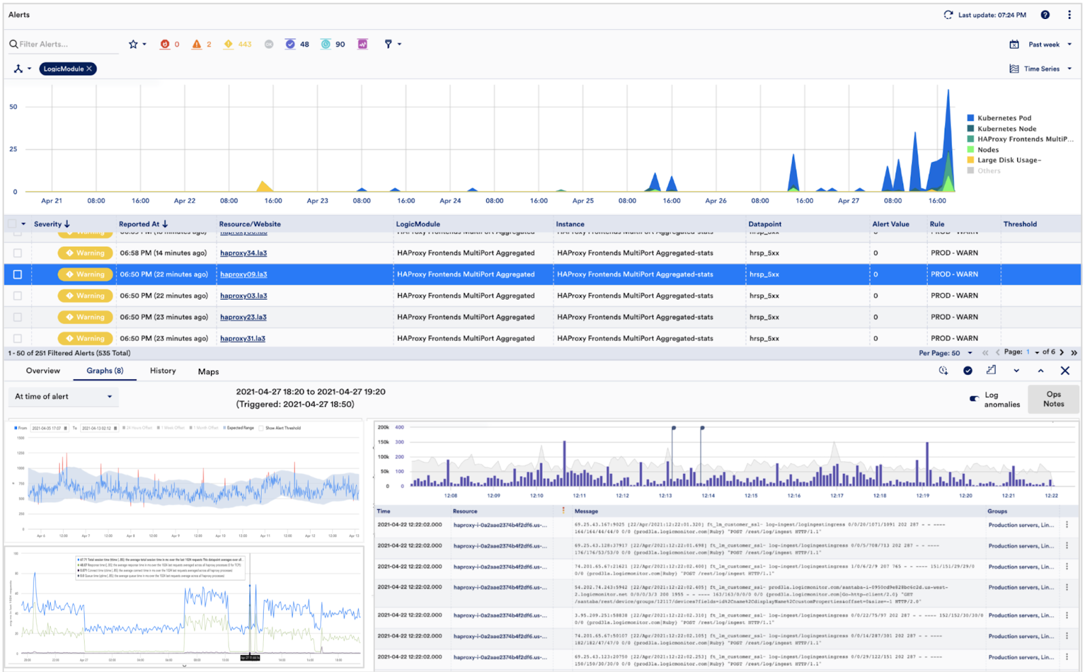Open the From date calendar picker icon
Screen dimensions: 1085x672
click(x=66, y=428)
